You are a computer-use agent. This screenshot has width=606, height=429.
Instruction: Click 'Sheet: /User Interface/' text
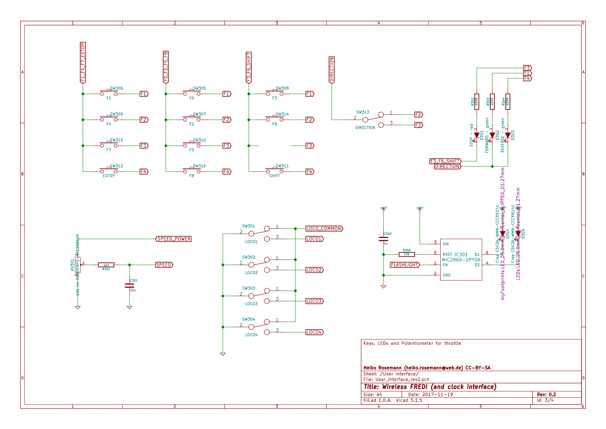click(x=391, y=374)
